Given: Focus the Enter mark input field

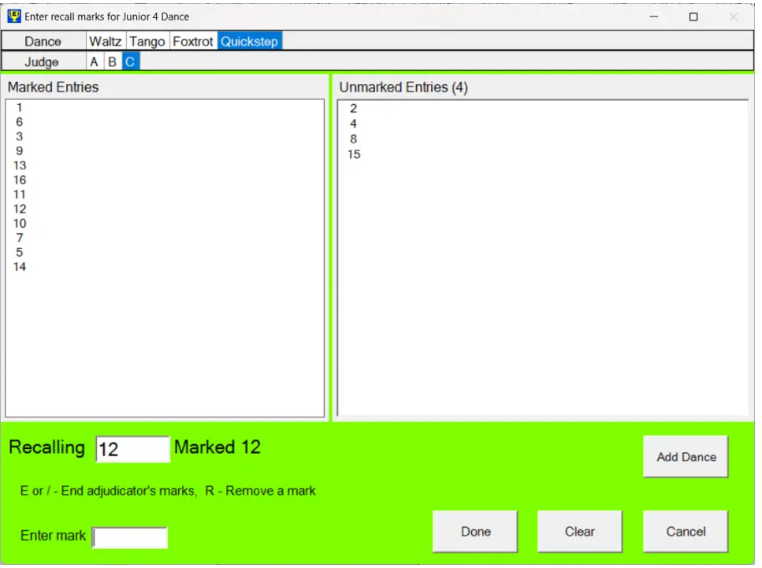Looking at the screenshot, I should tap(130, 537).
